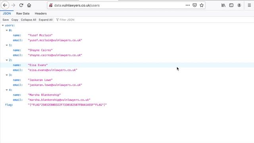Collapse user entry 1
The height and width of the screenshot is (143, 254).
click(7, 45)
